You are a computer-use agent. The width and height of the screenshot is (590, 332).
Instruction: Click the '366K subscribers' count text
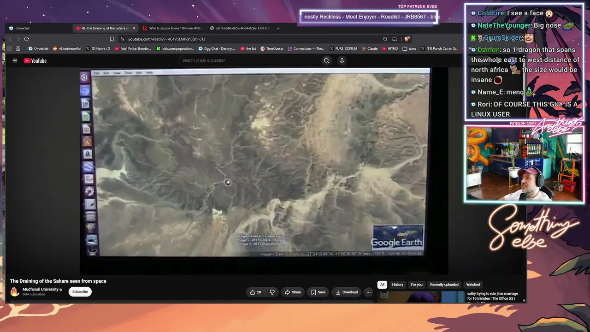click(34, 294)
